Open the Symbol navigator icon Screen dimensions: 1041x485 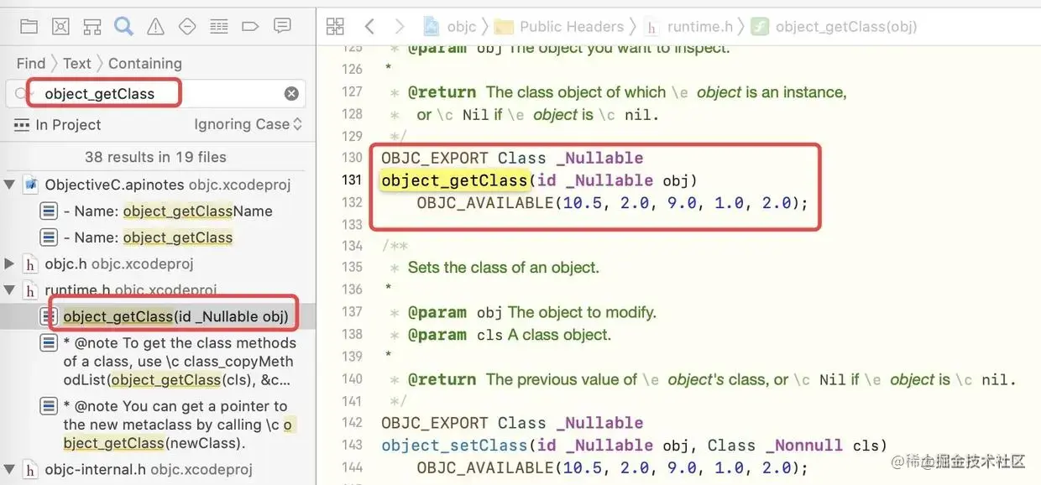[x=92, y=26]
